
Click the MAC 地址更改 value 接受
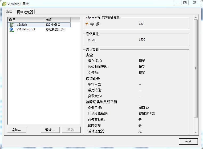[142, 67]
